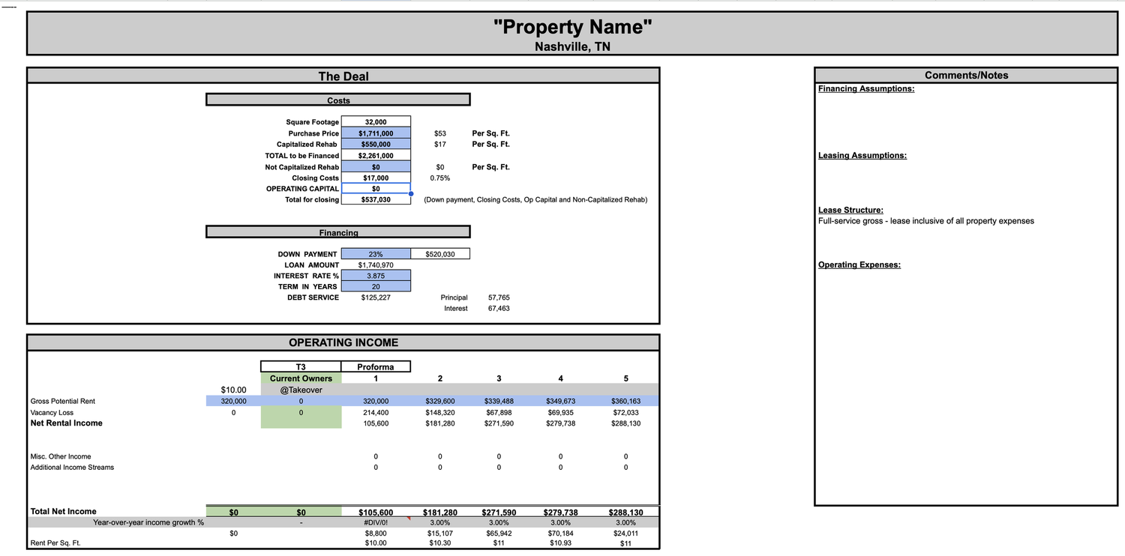
Task: Select Additional Income Streams label
Action: [x=72, y=468]
